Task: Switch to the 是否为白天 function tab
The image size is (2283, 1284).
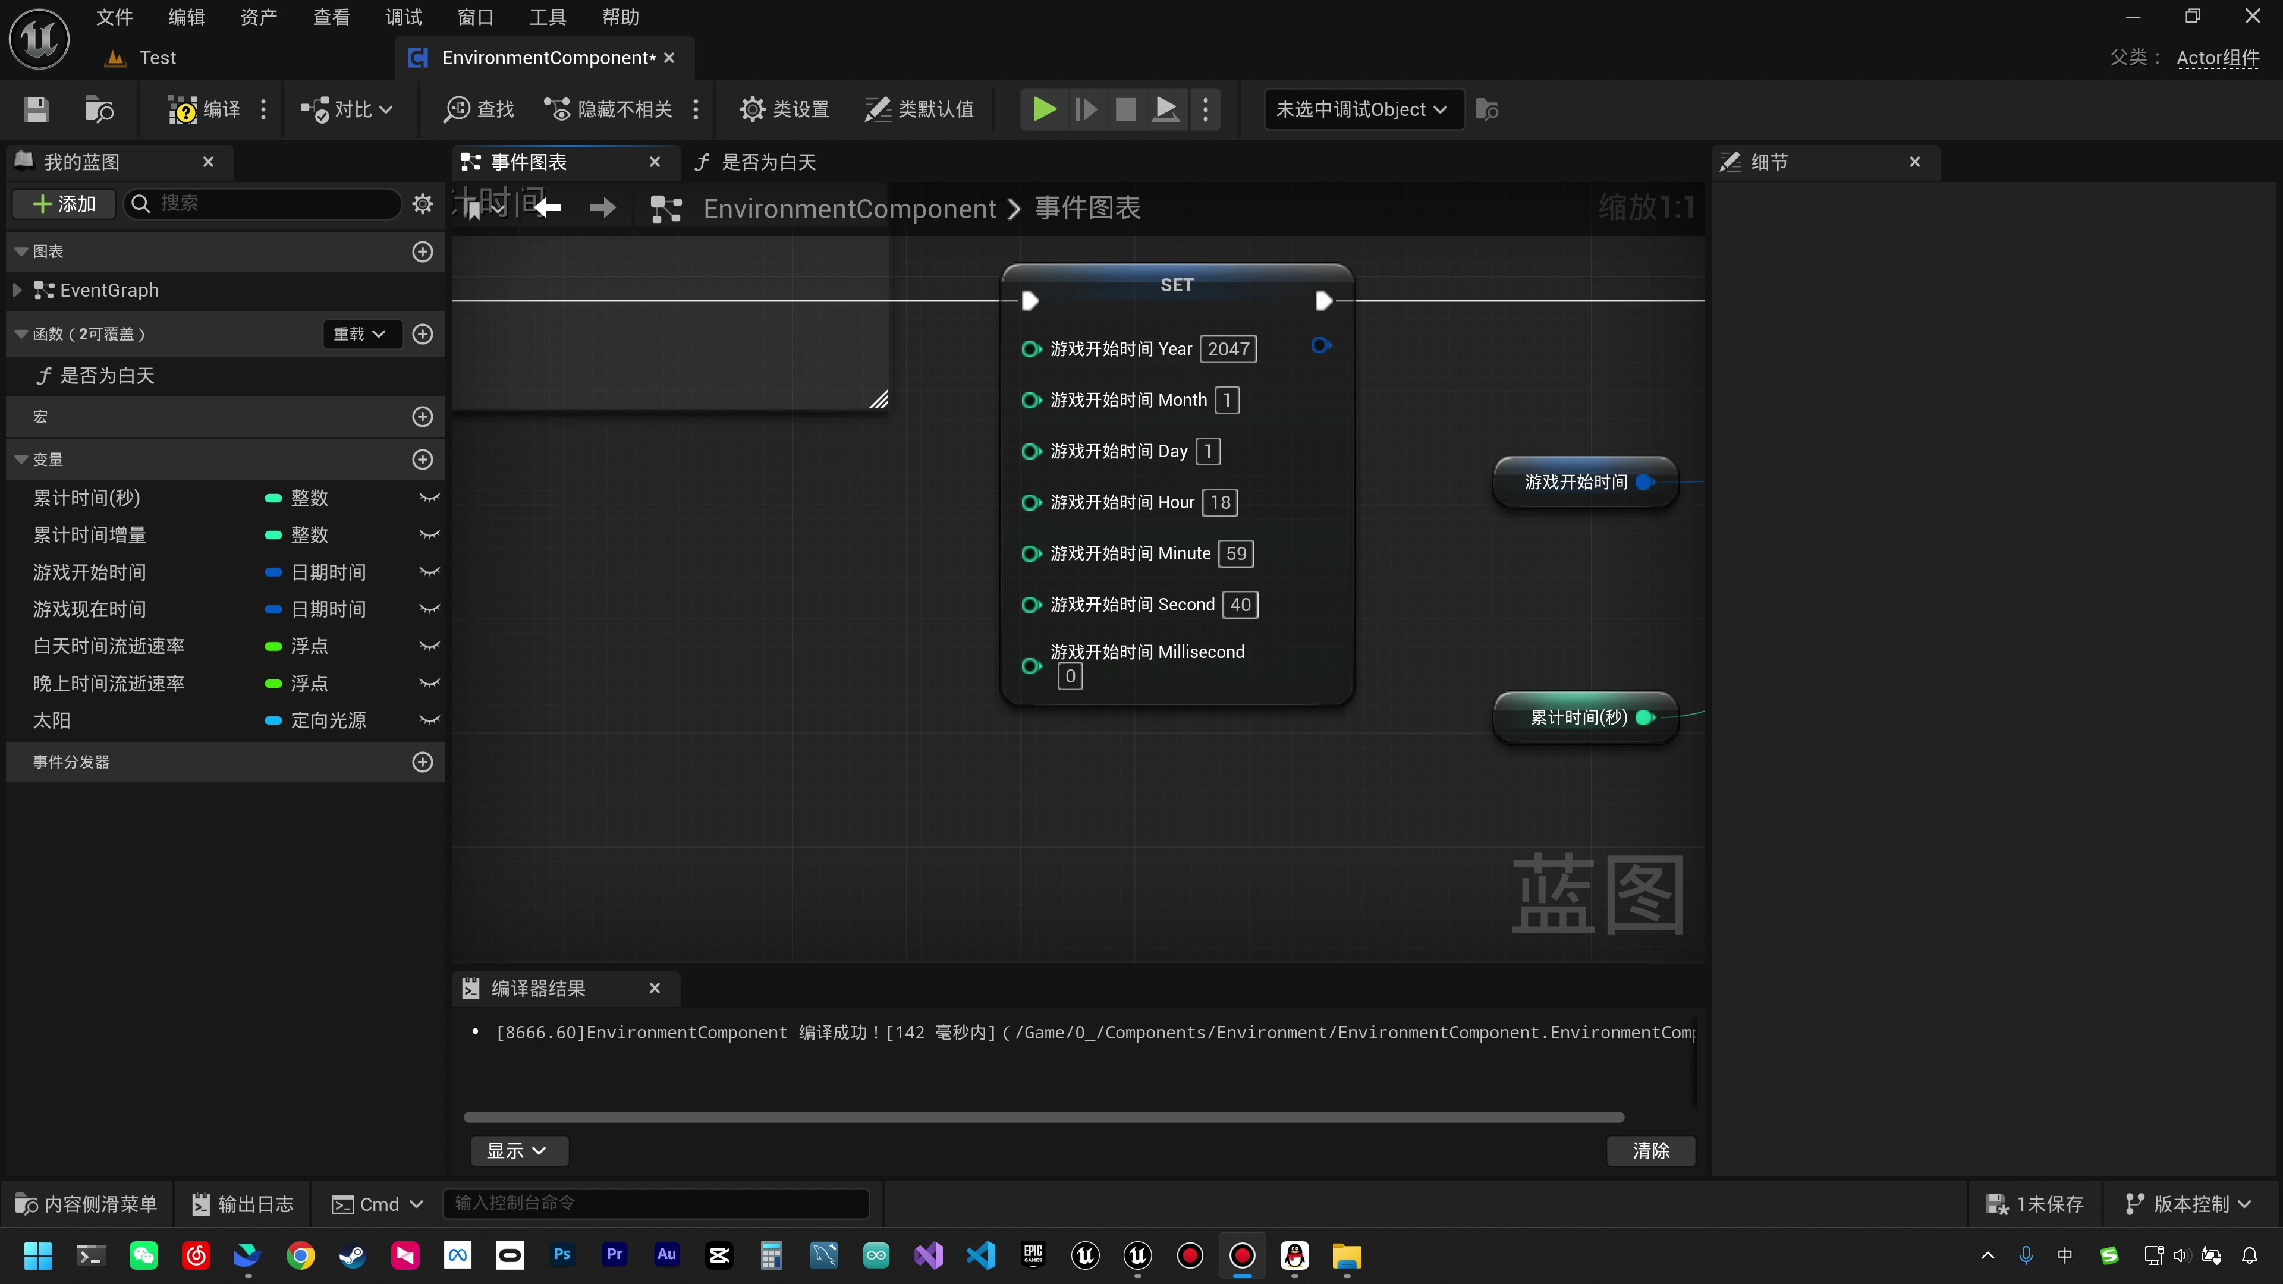Action: (756, 162)
